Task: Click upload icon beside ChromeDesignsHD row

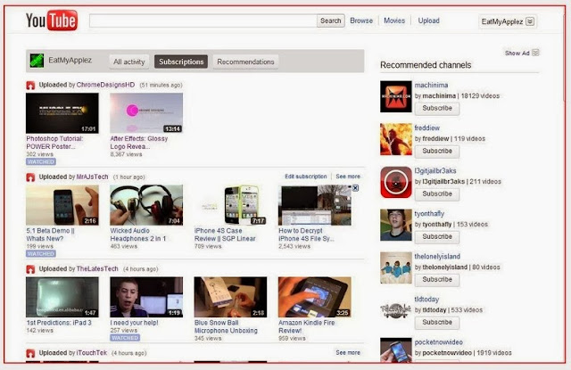Action: click(30, 85)
